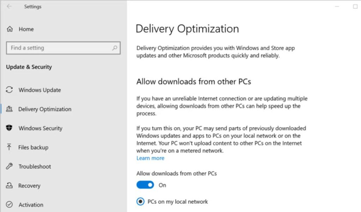Click the Home house icon
Screen dimensions: 361x212
pos(10,29)
